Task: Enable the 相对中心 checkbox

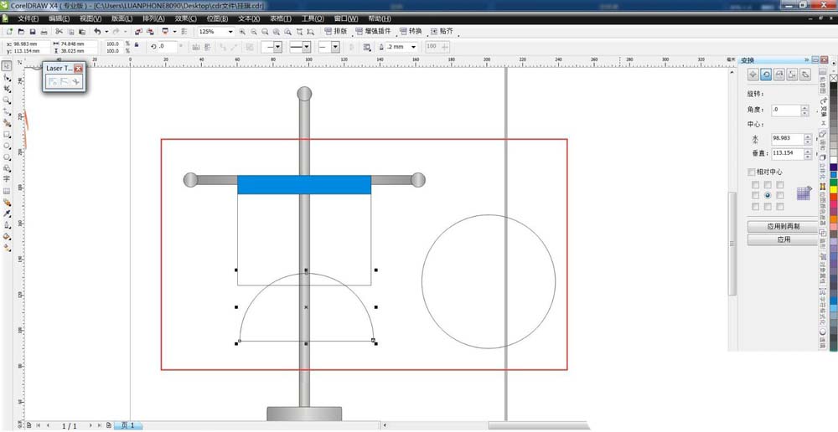Action: 752,172
